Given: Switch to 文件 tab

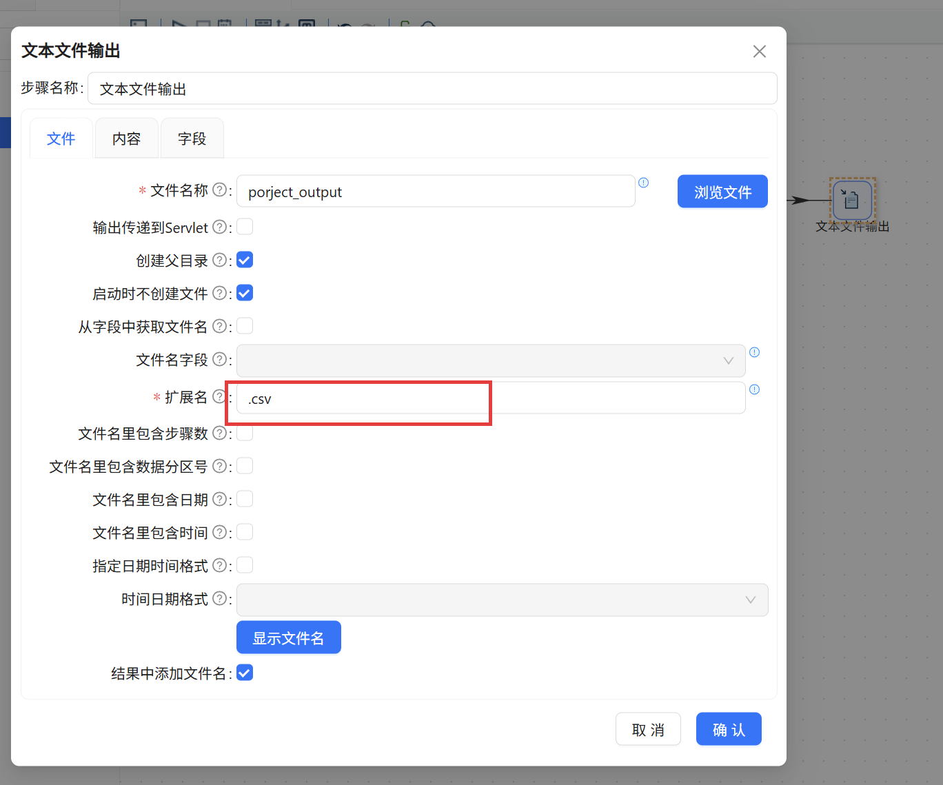Looking at the screenshot, I should 61,139.
